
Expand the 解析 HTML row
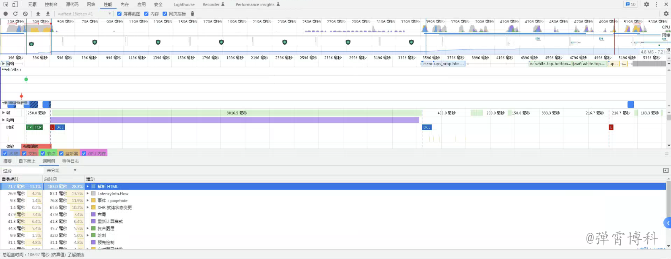coord(88,186)
